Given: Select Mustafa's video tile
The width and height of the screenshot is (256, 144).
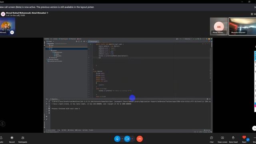Looking at the screenshot, I should (242, 26).
